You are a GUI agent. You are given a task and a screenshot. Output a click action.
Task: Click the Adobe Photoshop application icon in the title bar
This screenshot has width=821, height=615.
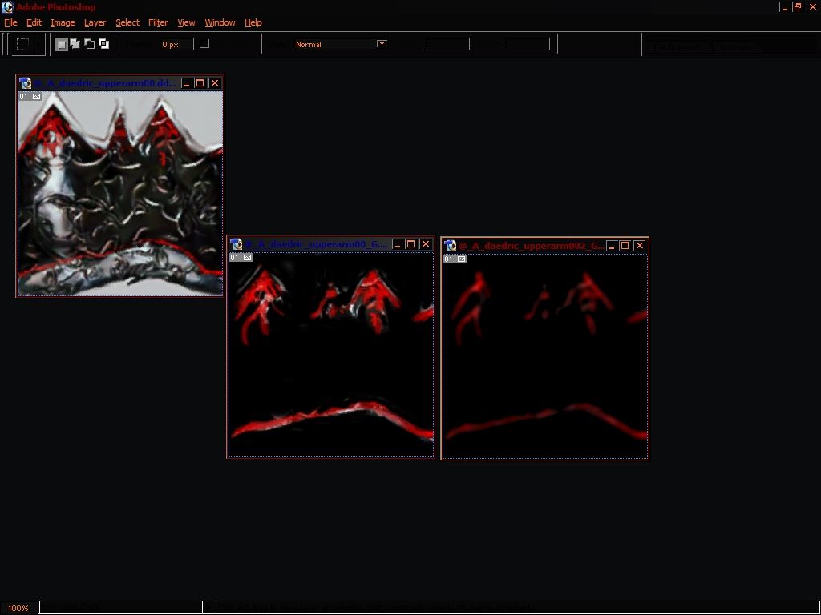[6, 6]
